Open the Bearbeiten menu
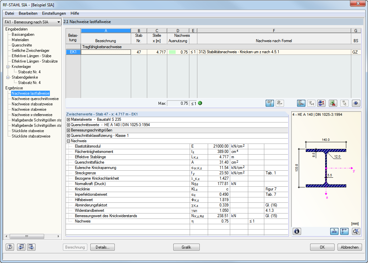368x263 pixels. pyautogui.click(x=28, y=13)
